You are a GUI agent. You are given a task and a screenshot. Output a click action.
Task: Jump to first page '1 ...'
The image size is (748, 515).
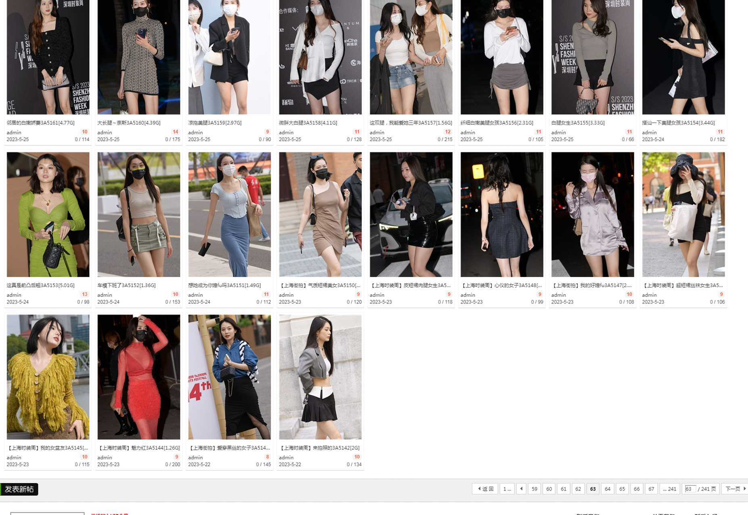tap(507, 489)
